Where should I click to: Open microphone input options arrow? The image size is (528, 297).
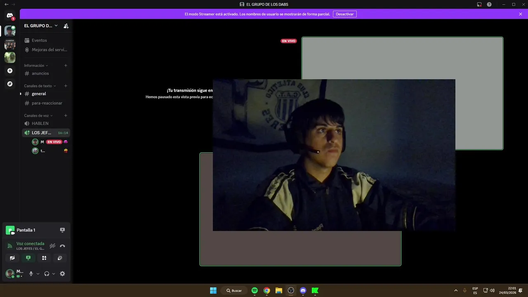pyautogui.click(x=38, y=273)
